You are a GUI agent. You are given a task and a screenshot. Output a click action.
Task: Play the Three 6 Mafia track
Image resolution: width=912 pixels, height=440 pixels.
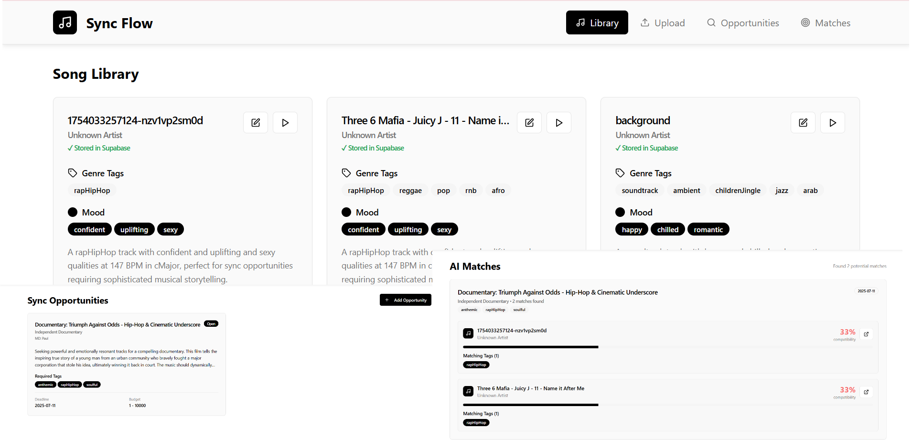click(x=559, y=123)
